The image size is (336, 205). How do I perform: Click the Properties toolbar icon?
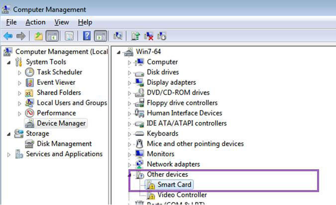point(69,36)
